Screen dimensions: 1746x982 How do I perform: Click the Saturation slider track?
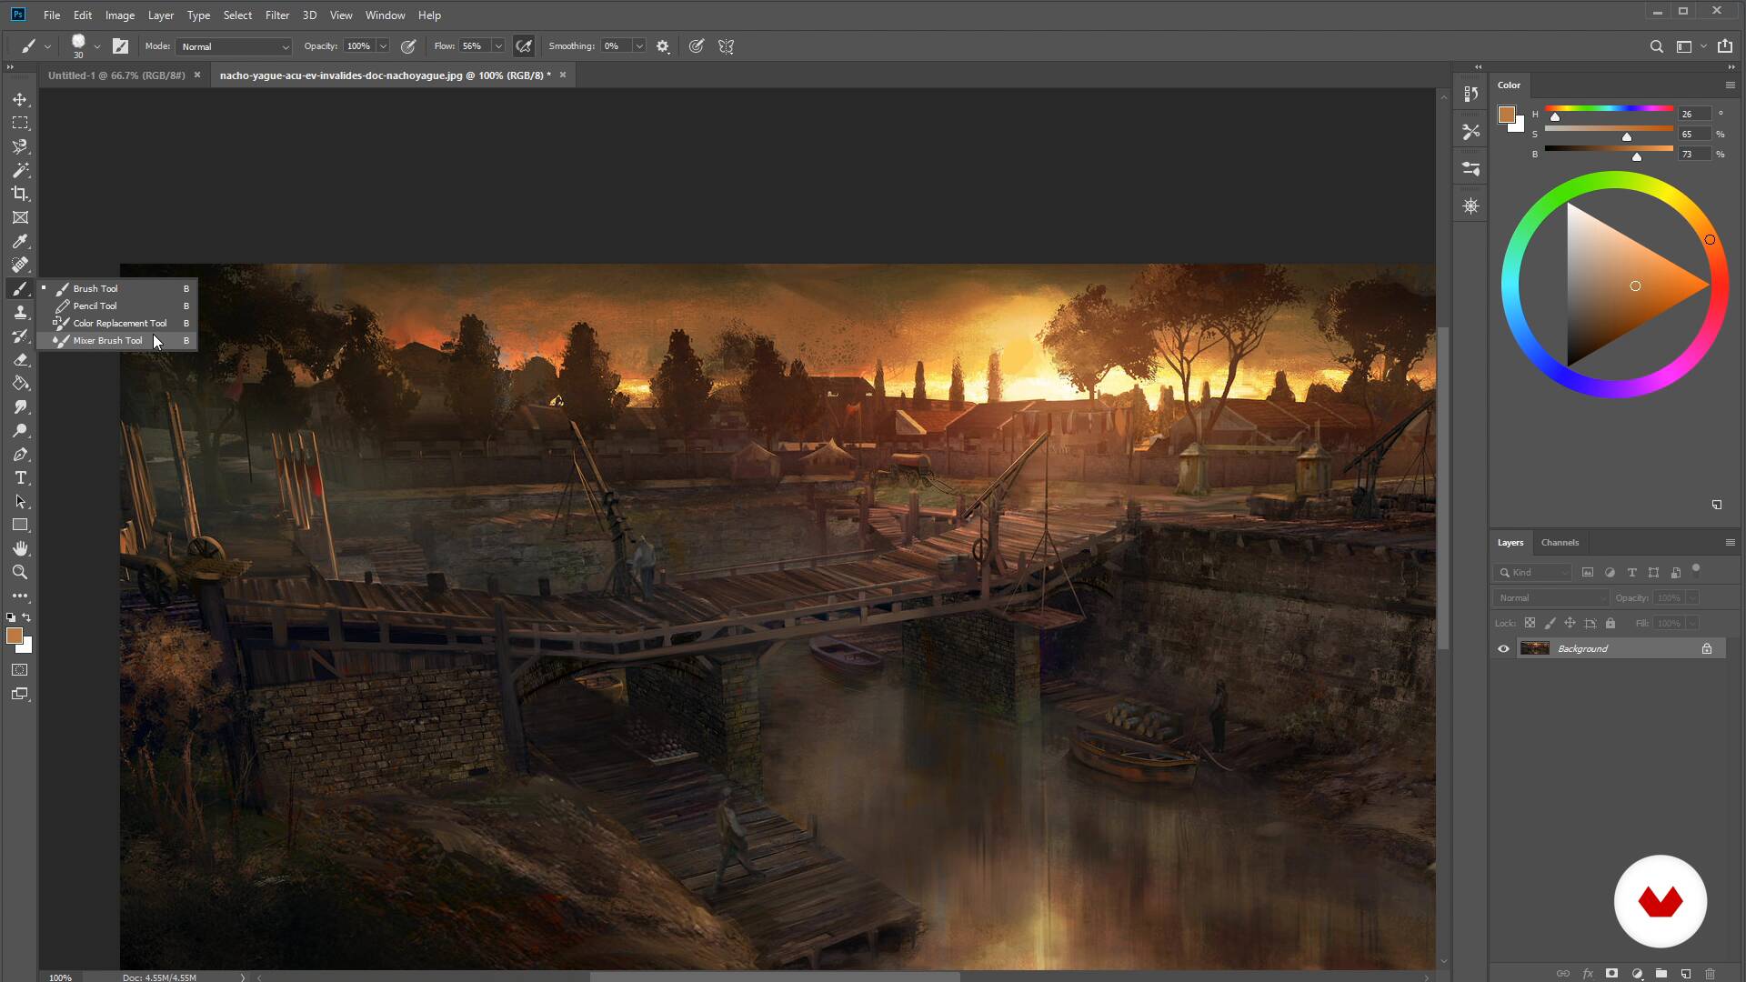1609,129
